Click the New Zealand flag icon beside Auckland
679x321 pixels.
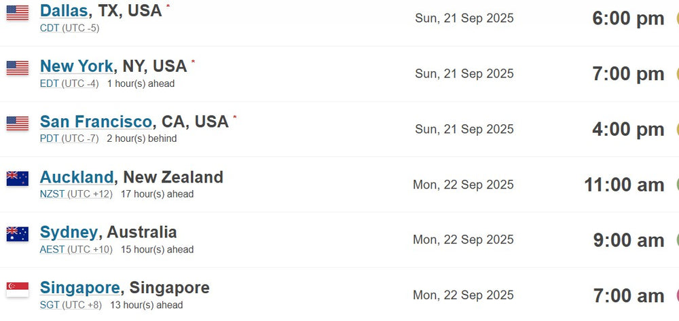tap(18, 178)
